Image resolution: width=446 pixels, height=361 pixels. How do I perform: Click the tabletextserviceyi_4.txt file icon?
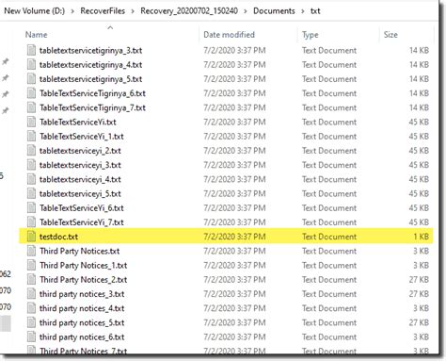click(31, 179)
